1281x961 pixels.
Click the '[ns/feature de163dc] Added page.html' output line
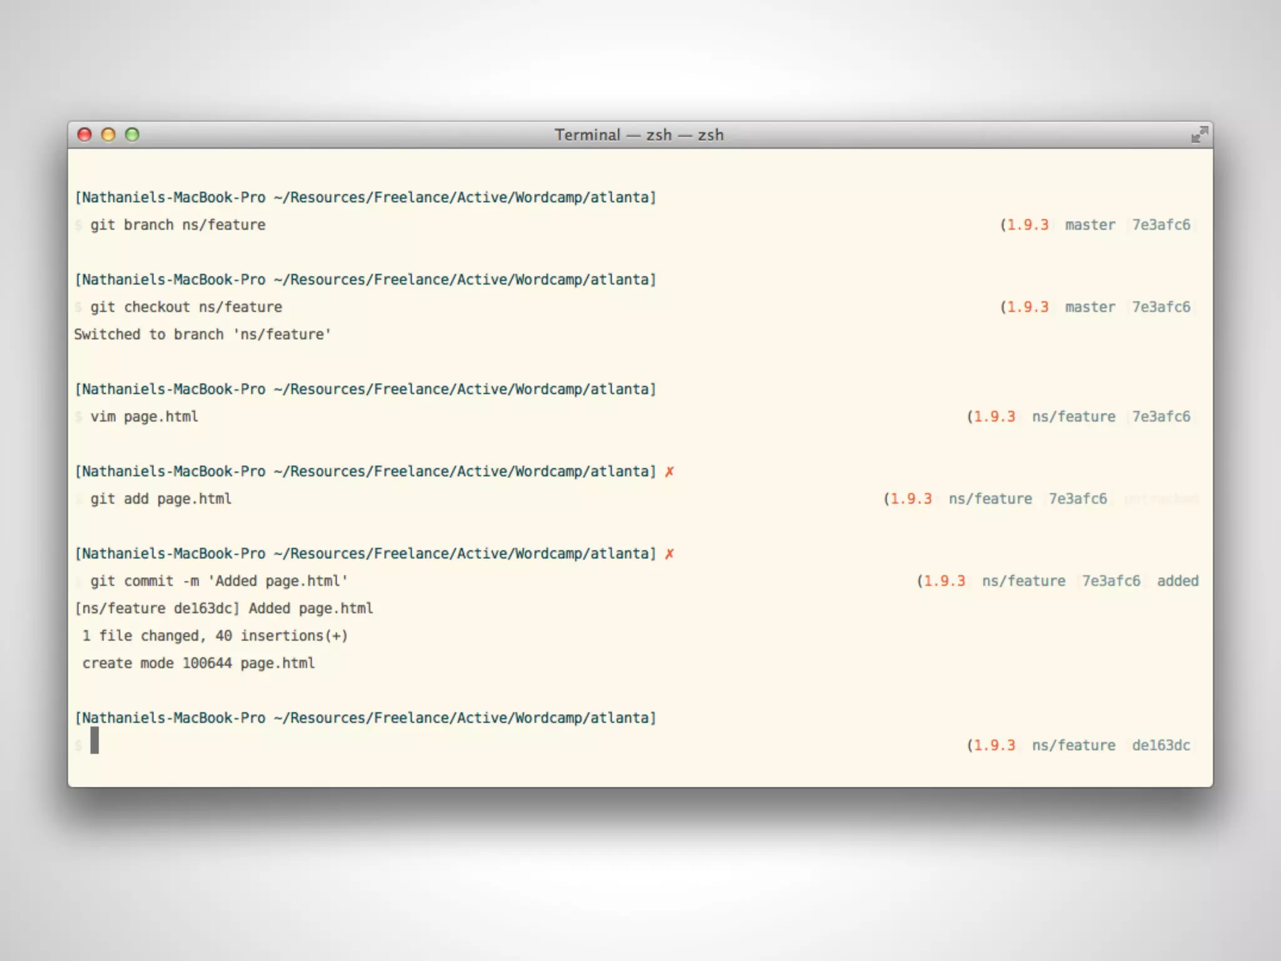click(x=224, y=609)
